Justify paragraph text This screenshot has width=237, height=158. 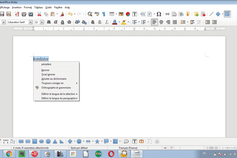[x=175, y=22]
